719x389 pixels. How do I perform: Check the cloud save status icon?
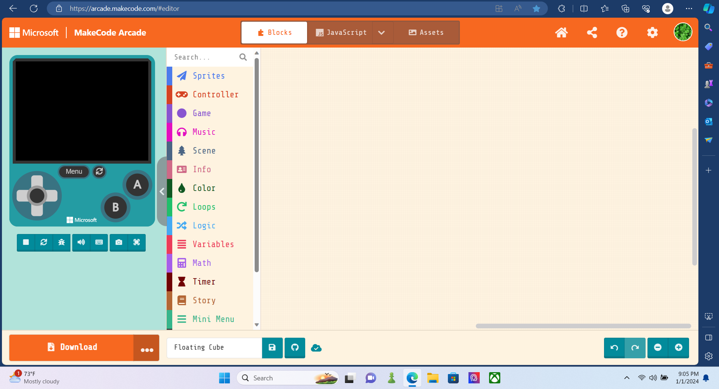(316, 348)
